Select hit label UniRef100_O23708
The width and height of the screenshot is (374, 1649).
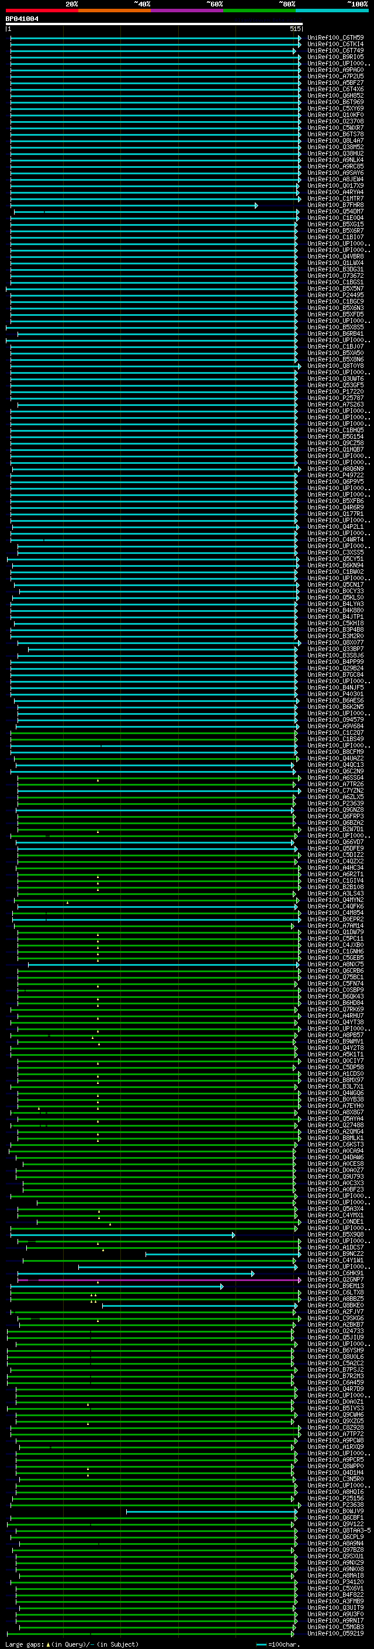click(x=335, y=121)
